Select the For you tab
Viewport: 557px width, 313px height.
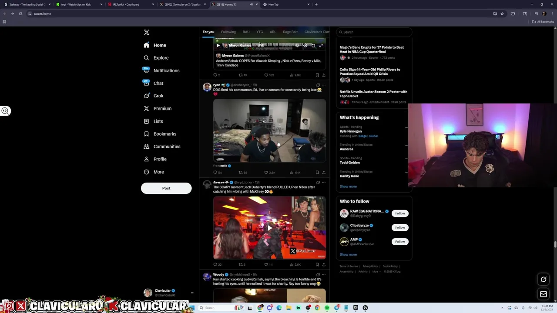coord(208,32)
